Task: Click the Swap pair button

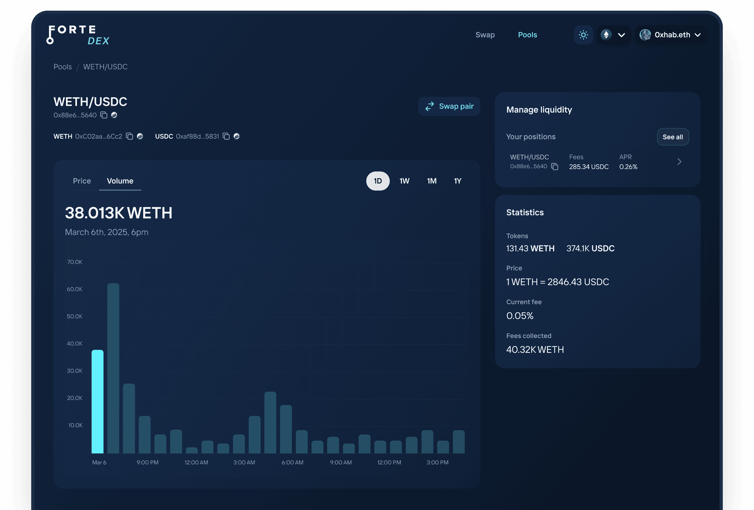Action: (449, 106)
